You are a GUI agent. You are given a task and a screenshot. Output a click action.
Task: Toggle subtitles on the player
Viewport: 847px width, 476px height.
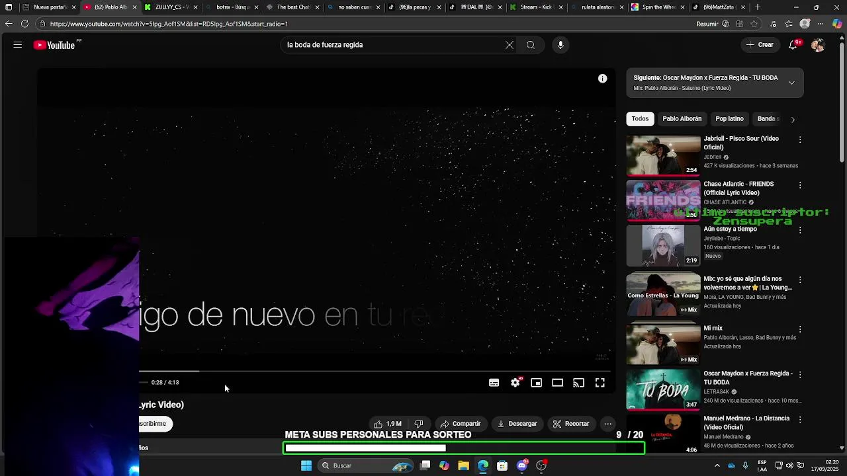click(494, 383)
